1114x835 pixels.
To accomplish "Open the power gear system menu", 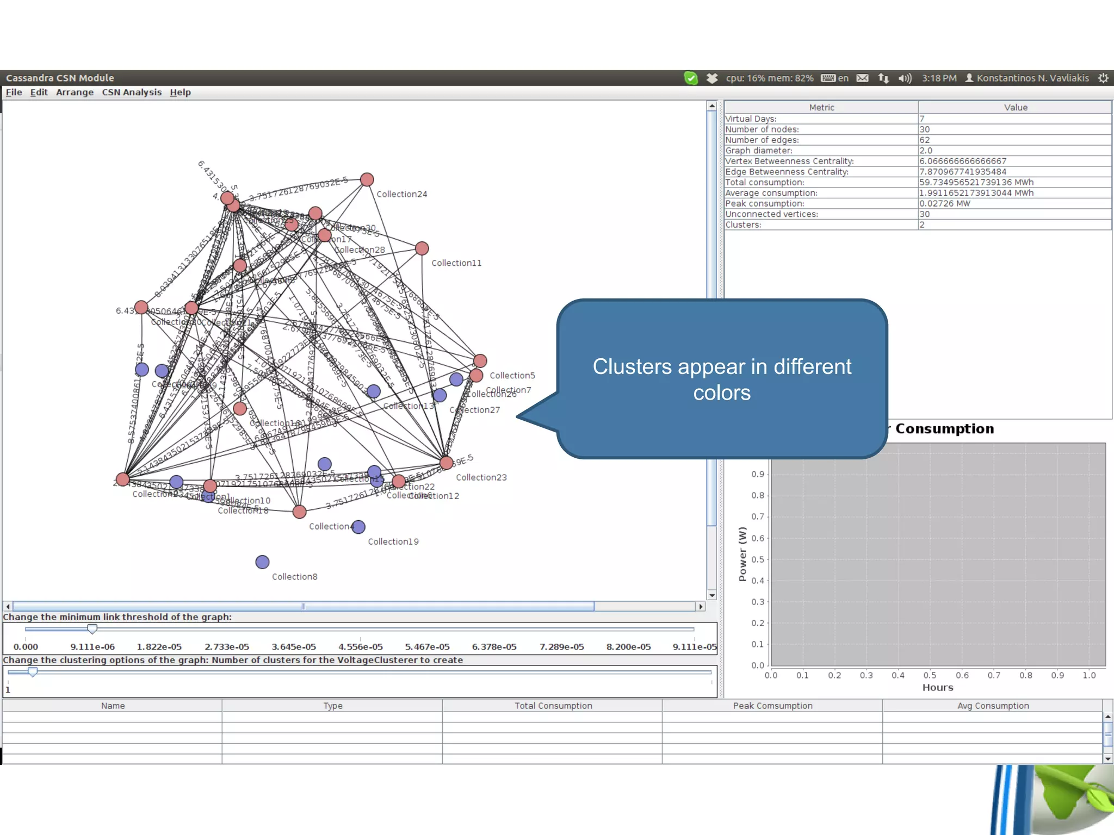I will point(1103,78).
